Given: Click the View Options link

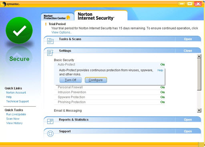Looking at the screenshot, I should point(61,32).
